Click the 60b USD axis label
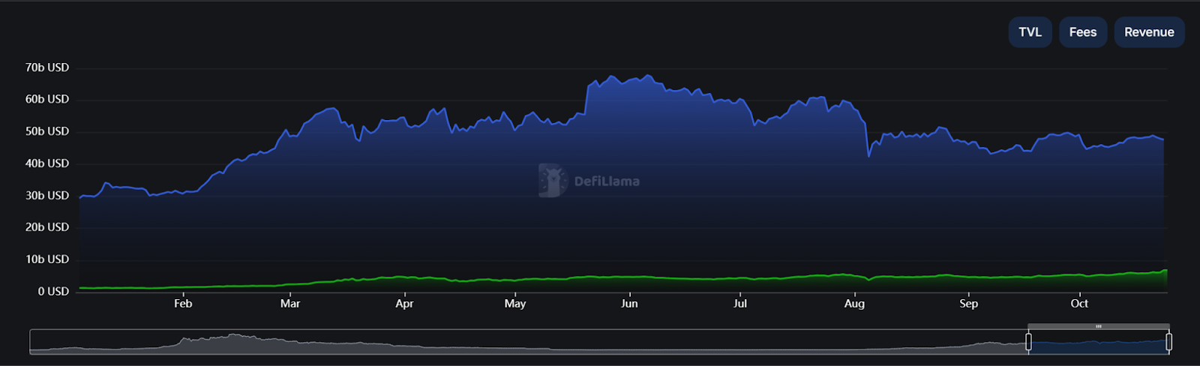This screenshot has height=366, width=1200. point(47,99)
